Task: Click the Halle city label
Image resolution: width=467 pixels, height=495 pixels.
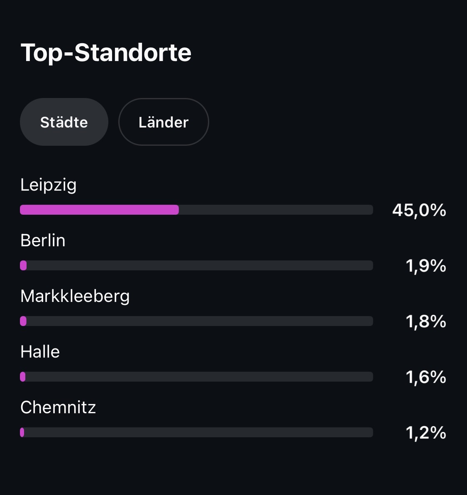Action: 40,352
